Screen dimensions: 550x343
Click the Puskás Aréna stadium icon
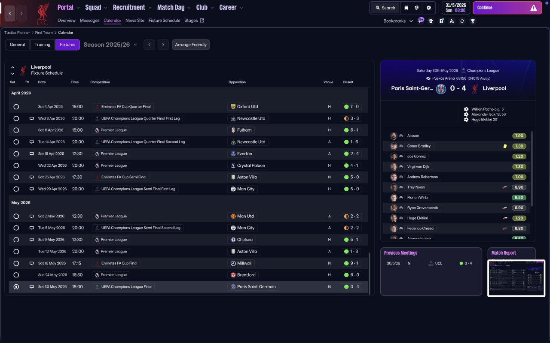pyautogui.click(x=428, y=78)
